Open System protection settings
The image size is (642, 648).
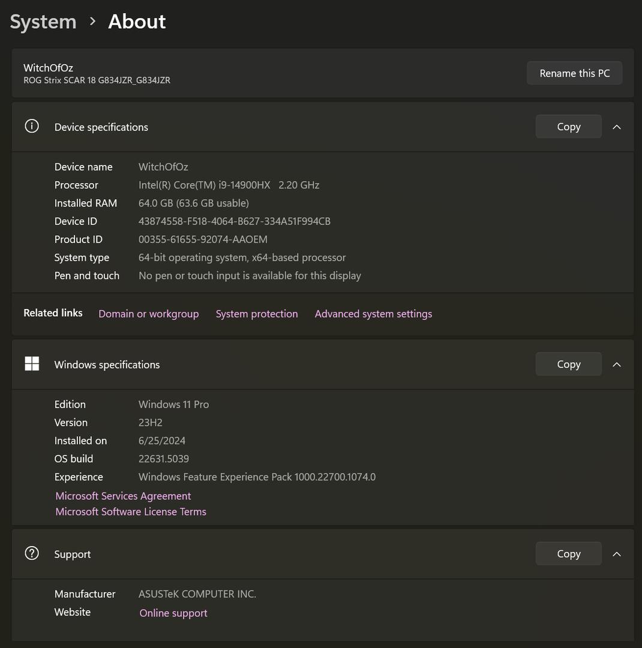(257, 314)
